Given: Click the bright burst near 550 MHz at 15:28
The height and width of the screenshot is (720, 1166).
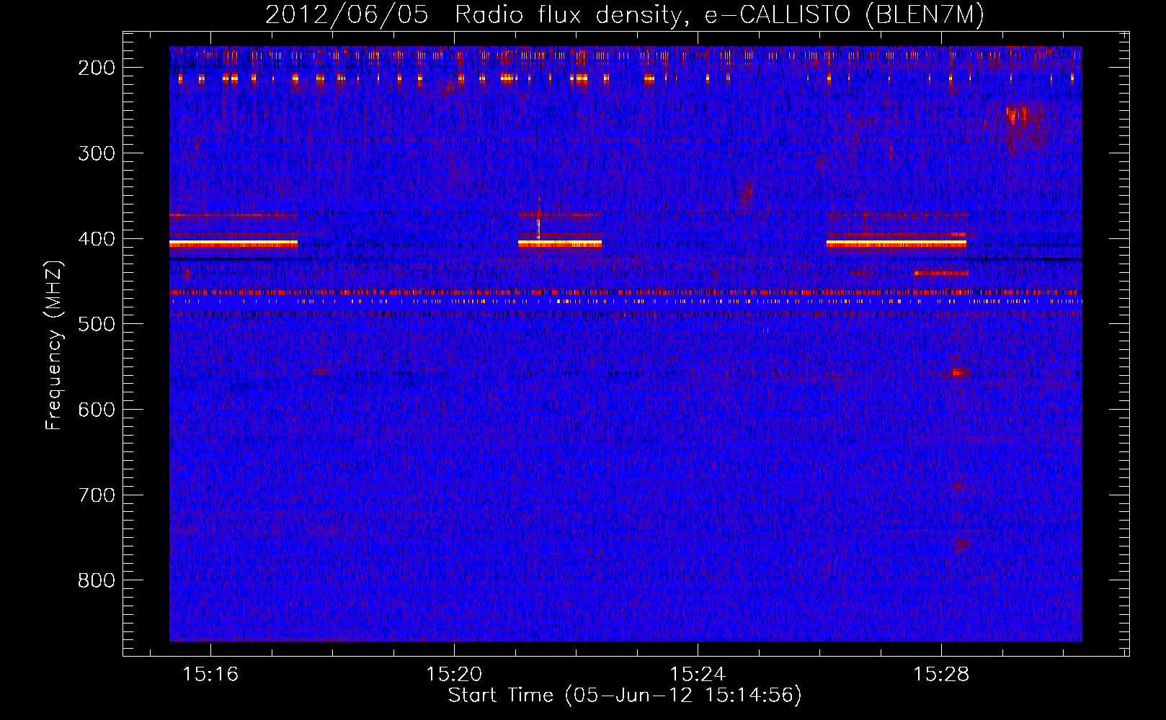Looking at the screenshot, I should click(x=957, y=372).
